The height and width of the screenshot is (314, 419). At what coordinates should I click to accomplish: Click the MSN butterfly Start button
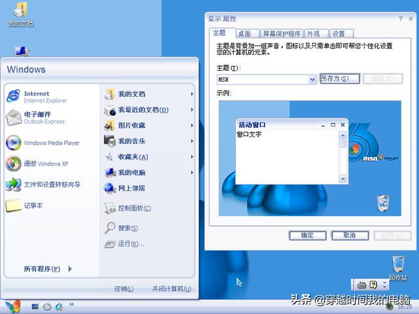click(x=12, y=307)
